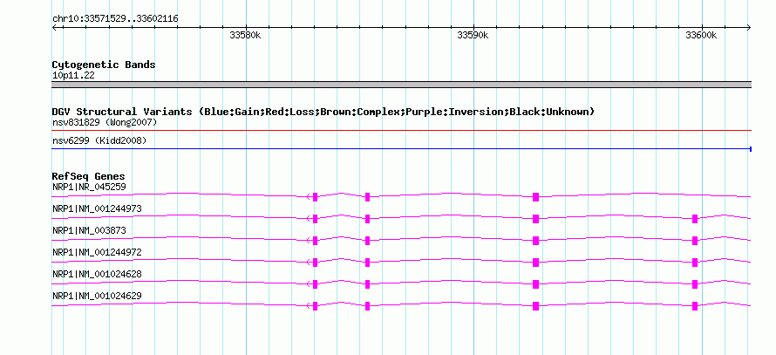
Task: Click the strand arrow on the NM_001244972 transcript
Action: tap(310, 263)
